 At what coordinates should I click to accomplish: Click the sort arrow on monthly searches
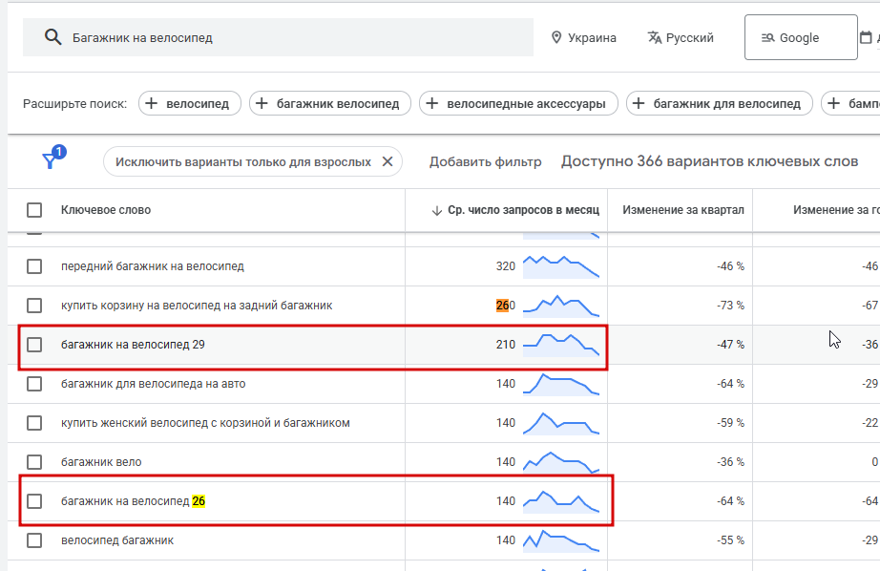click(437, 210)
